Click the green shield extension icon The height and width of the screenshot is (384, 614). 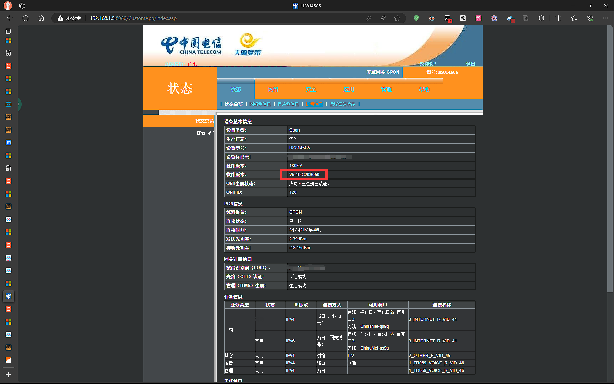pos(416,18)
